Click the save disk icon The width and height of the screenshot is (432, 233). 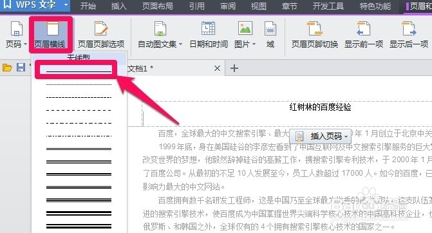pyautogui.click(x=21, y=68)
